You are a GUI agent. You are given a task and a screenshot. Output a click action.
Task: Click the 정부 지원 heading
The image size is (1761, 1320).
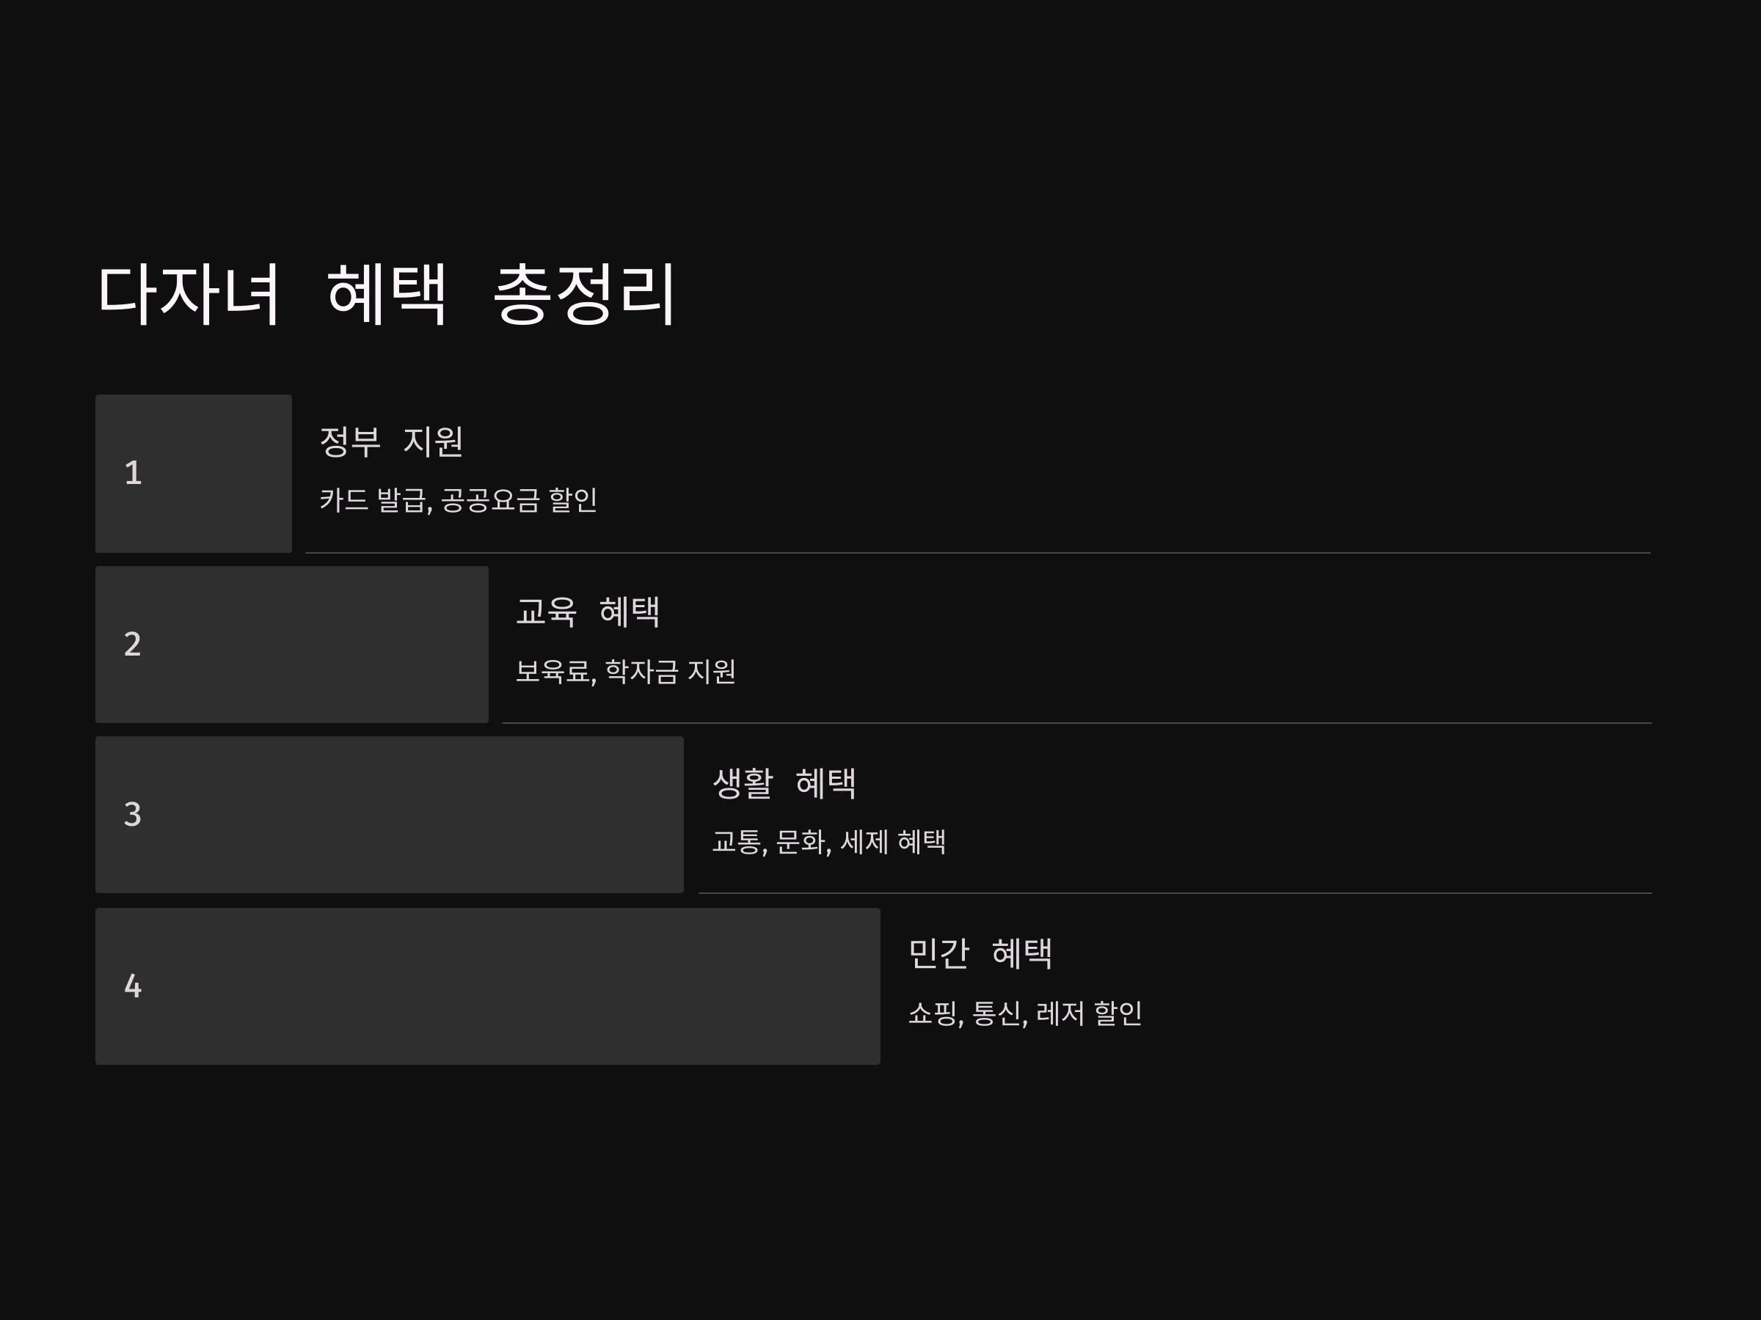click(x=391, y=441)
